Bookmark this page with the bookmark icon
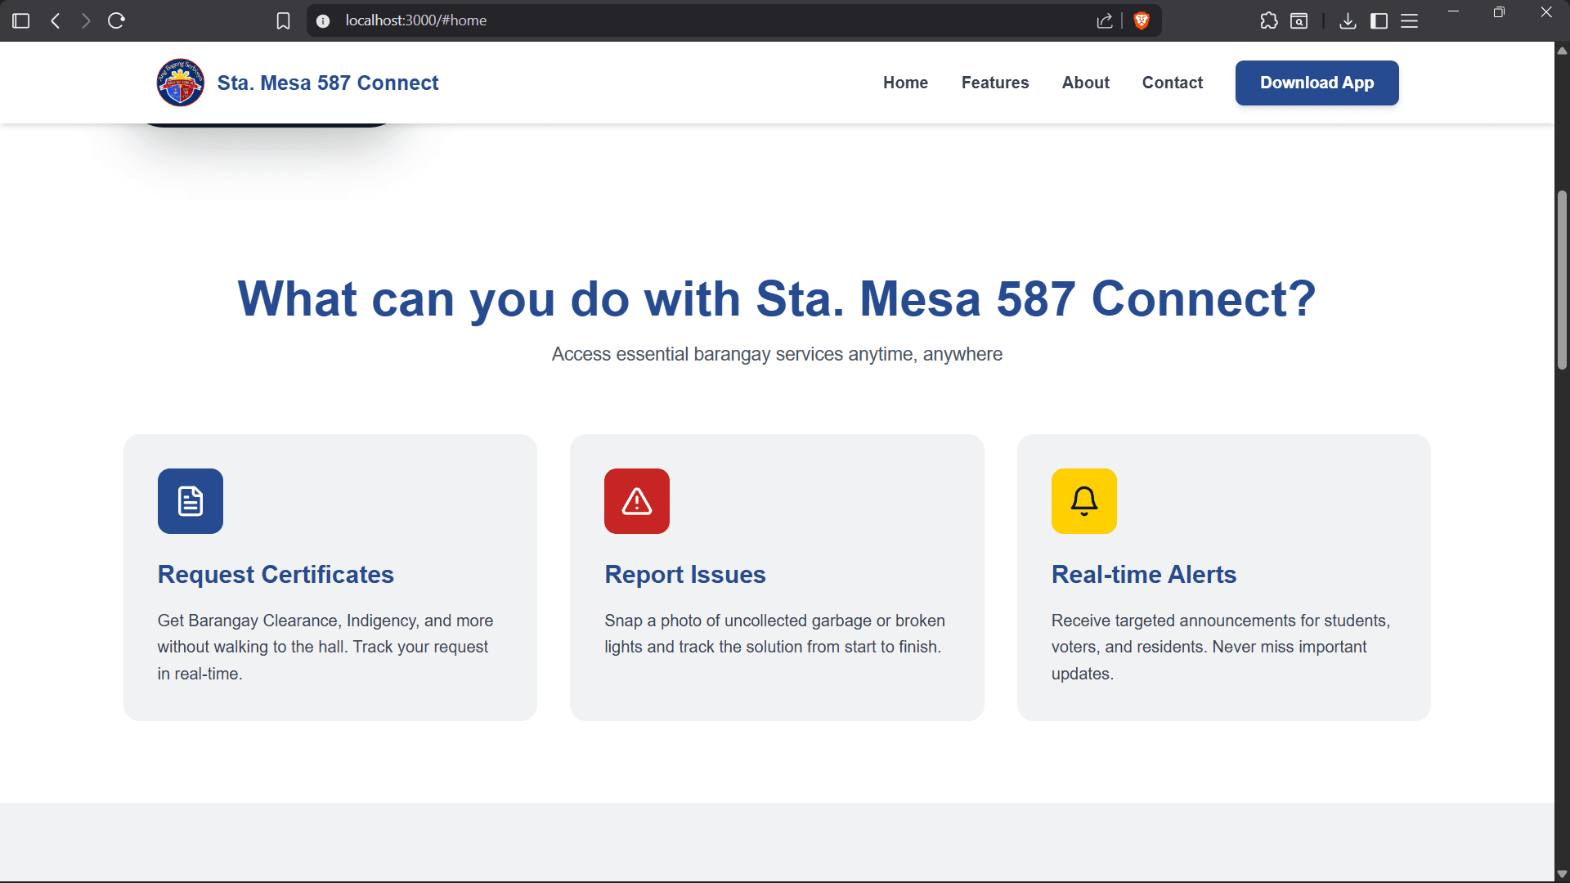This screenshot has width=1570, height=883. click(283, 20)
